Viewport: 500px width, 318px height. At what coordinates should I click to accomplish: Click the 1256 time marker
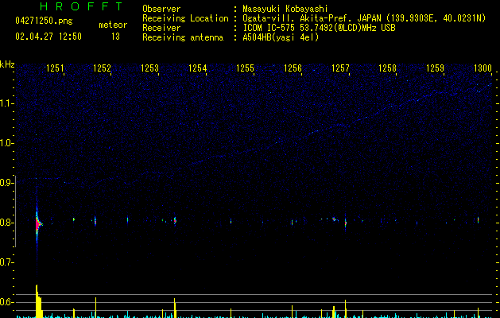tap(293, 68)
